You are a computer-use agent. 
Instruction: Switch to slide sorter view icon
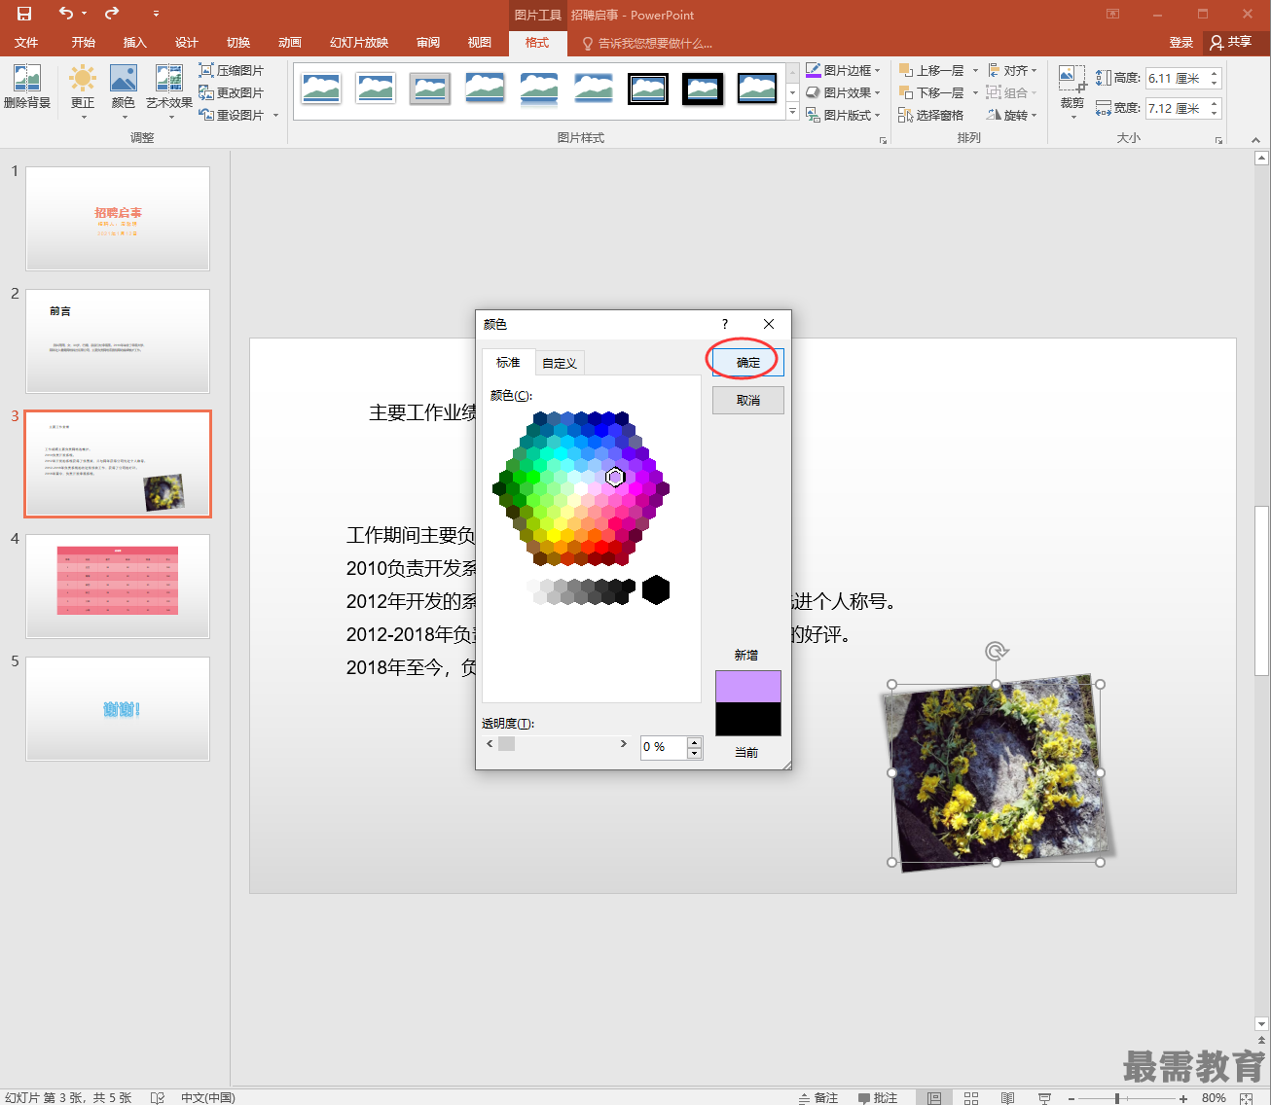(971, 1097)
